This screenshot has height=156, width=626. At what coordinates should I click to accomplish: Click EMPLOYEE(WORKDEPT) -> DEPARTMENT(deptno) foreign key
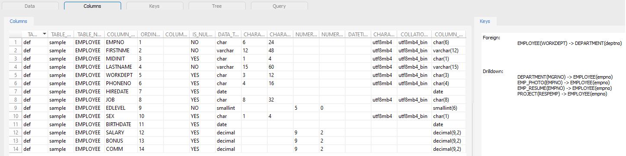tap(569, 43)
